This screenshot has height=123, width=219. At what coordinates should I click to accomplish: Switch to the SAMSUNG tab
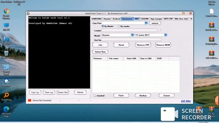pos(96,19)
